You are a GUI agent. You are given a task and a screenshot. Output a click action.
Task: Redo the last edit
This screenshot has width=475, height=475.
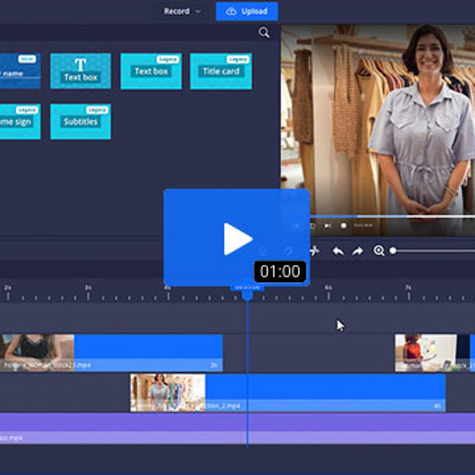click(x=358, y=250)
